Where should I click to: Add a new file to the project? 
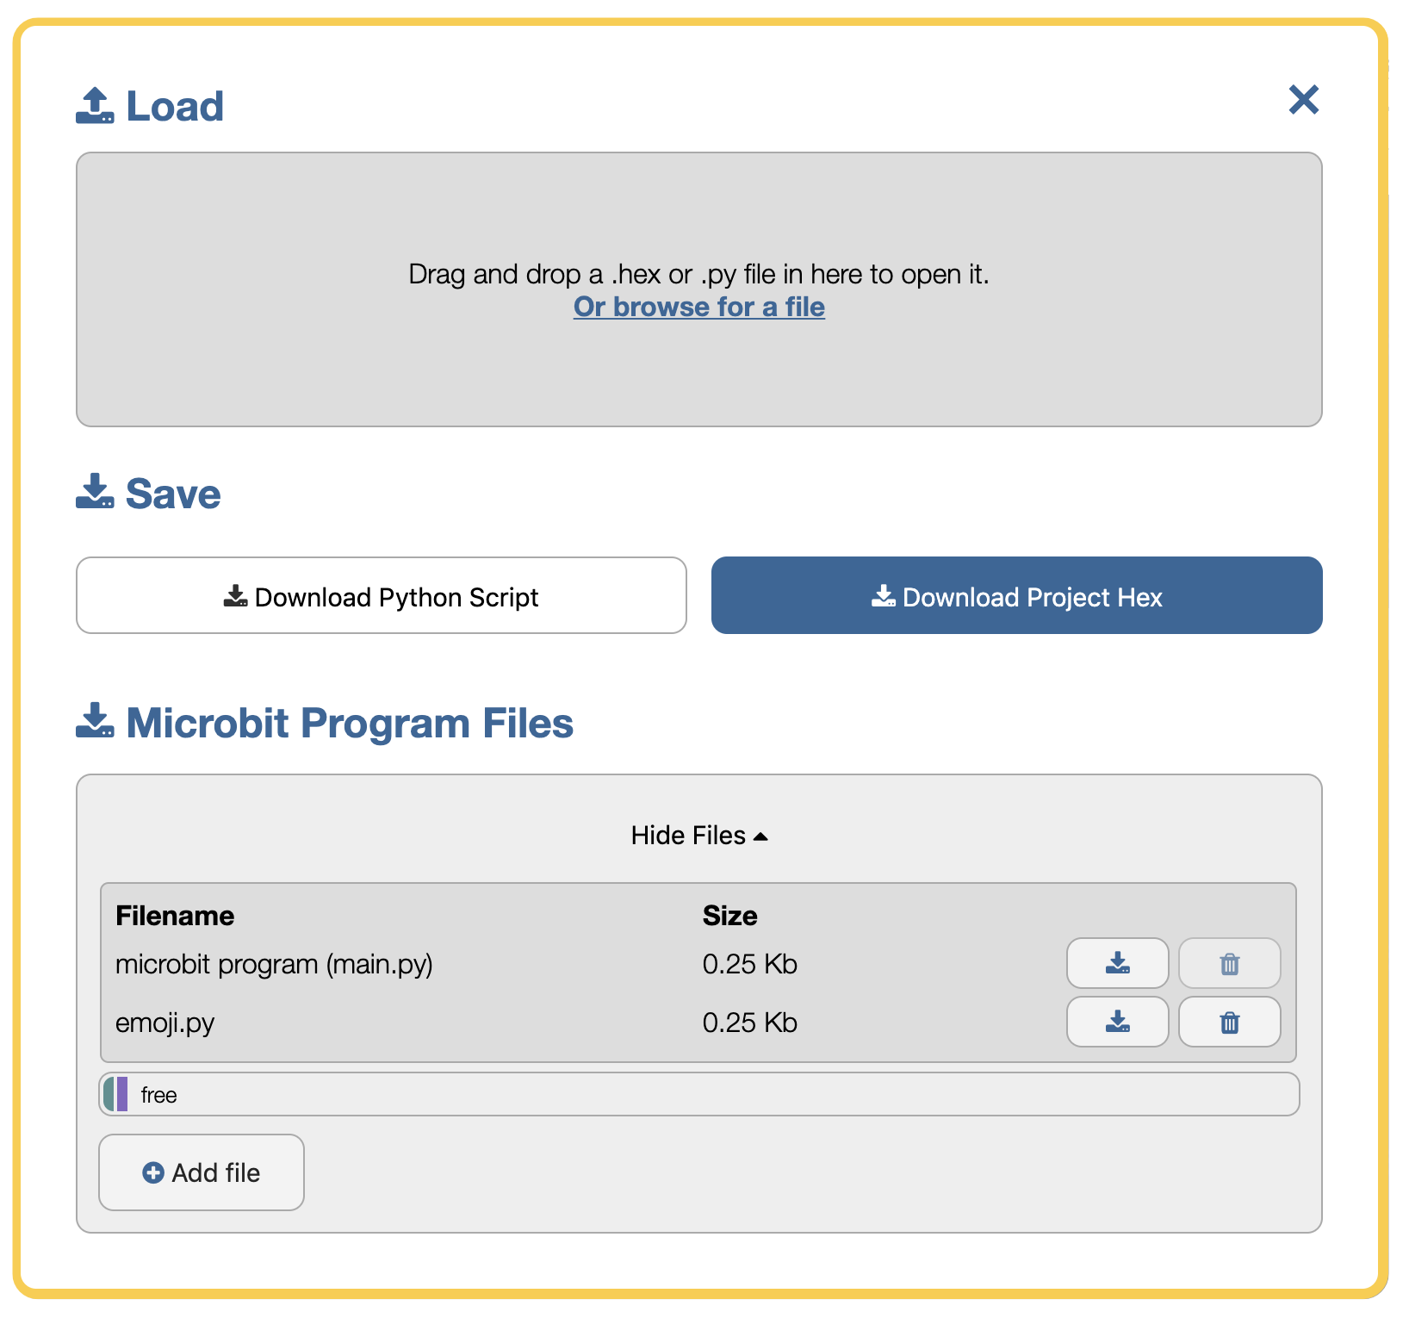201,1172
